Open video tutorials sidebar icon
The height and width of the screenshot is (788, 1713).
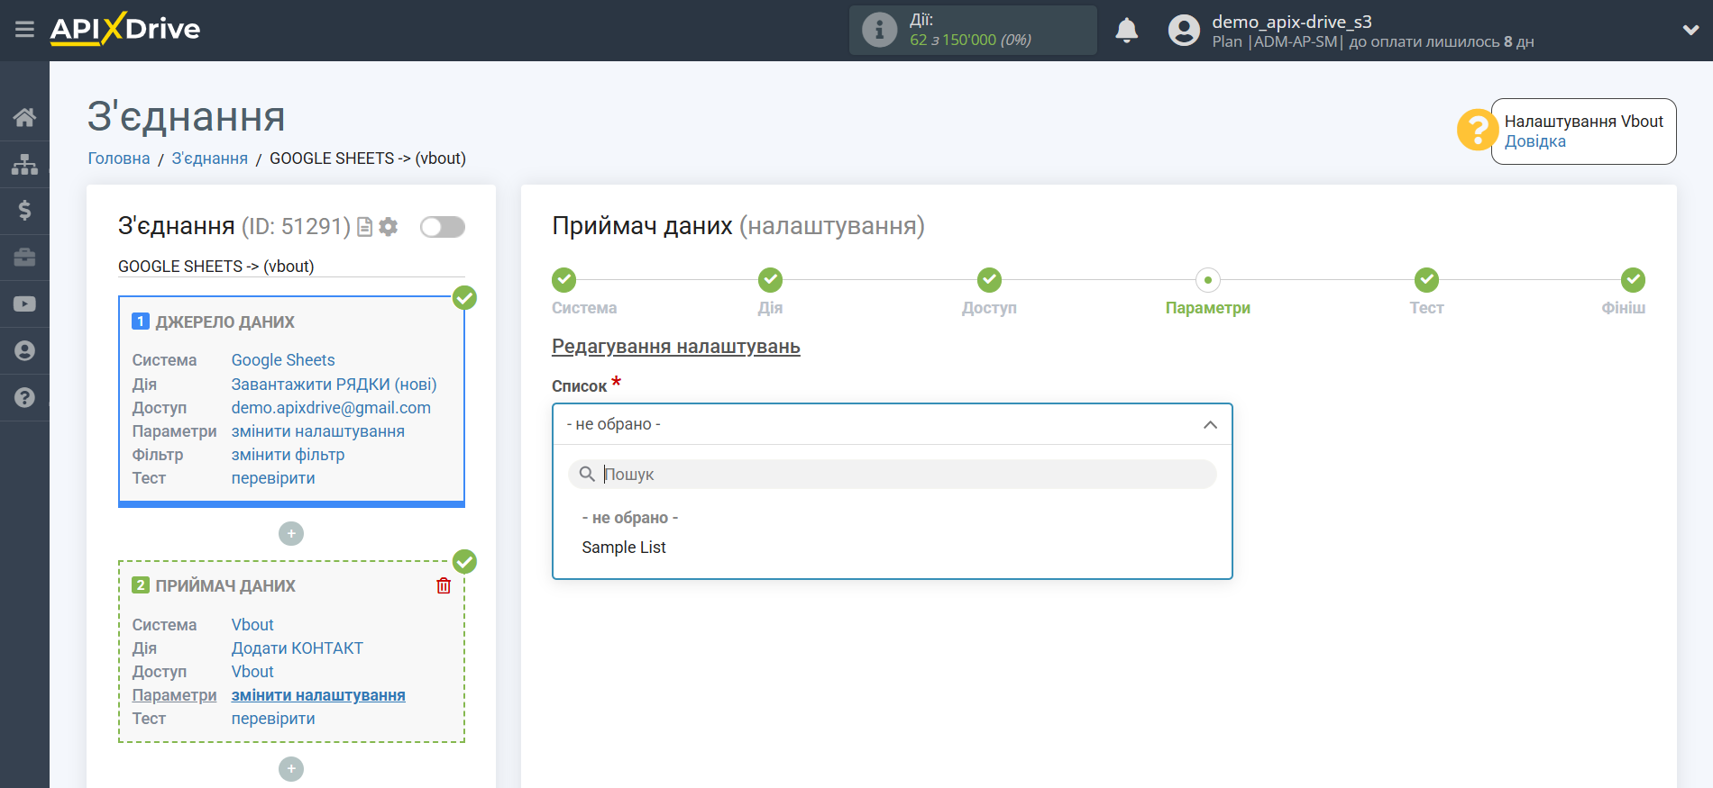24,304
